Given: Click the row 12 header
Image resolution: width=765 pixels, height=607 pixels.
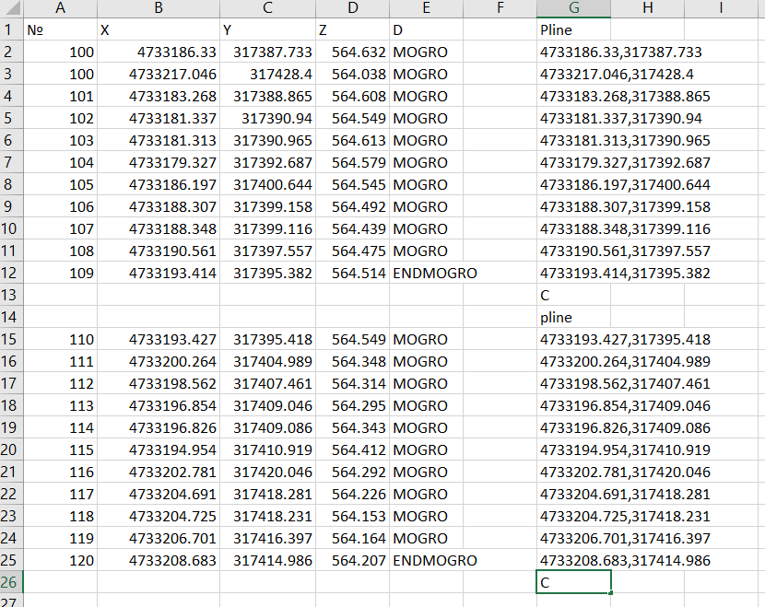Looking at the screenshot, I should pyautogui.click(x=11, y=273).
